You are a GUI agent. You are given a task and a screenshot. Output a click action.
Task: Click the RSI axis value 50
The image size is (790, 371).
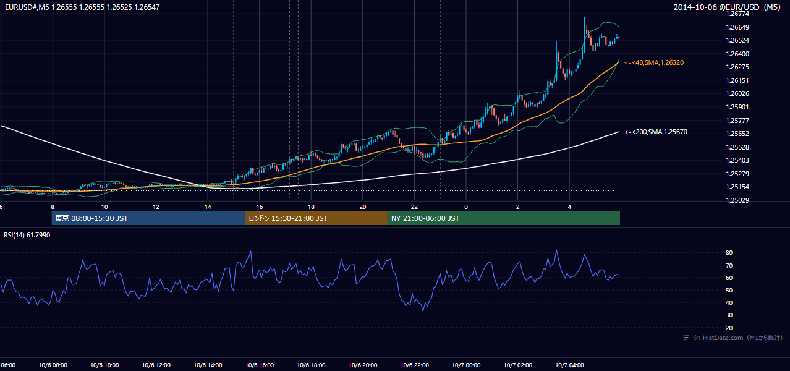coord(729,290)
